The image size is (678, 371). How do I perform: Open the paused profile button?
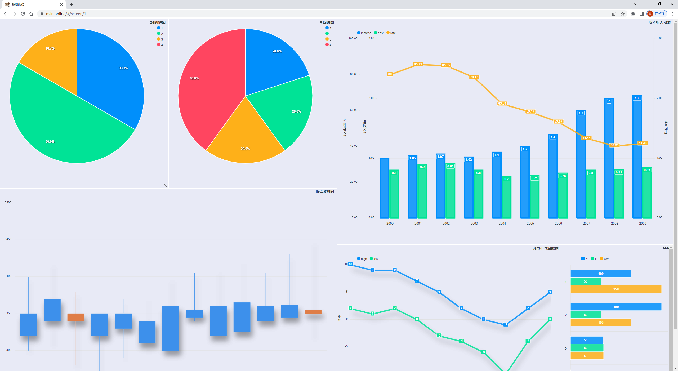click(x=657, y=14)
